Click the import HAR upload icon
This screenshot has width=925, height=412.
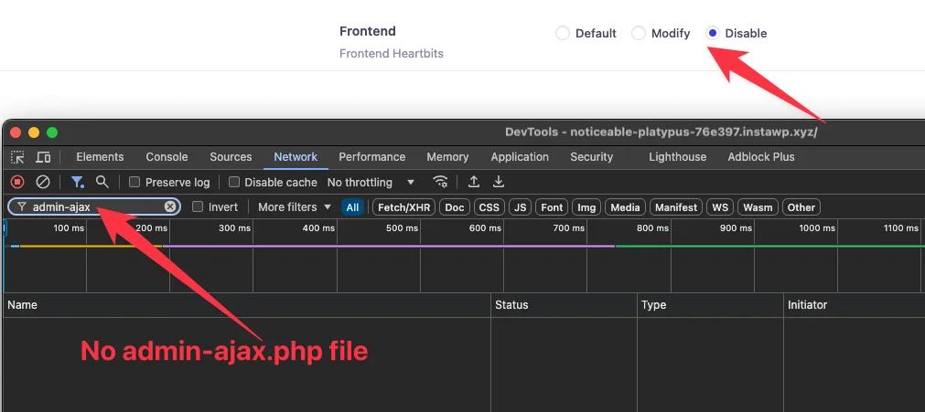(x=474, y=182)
